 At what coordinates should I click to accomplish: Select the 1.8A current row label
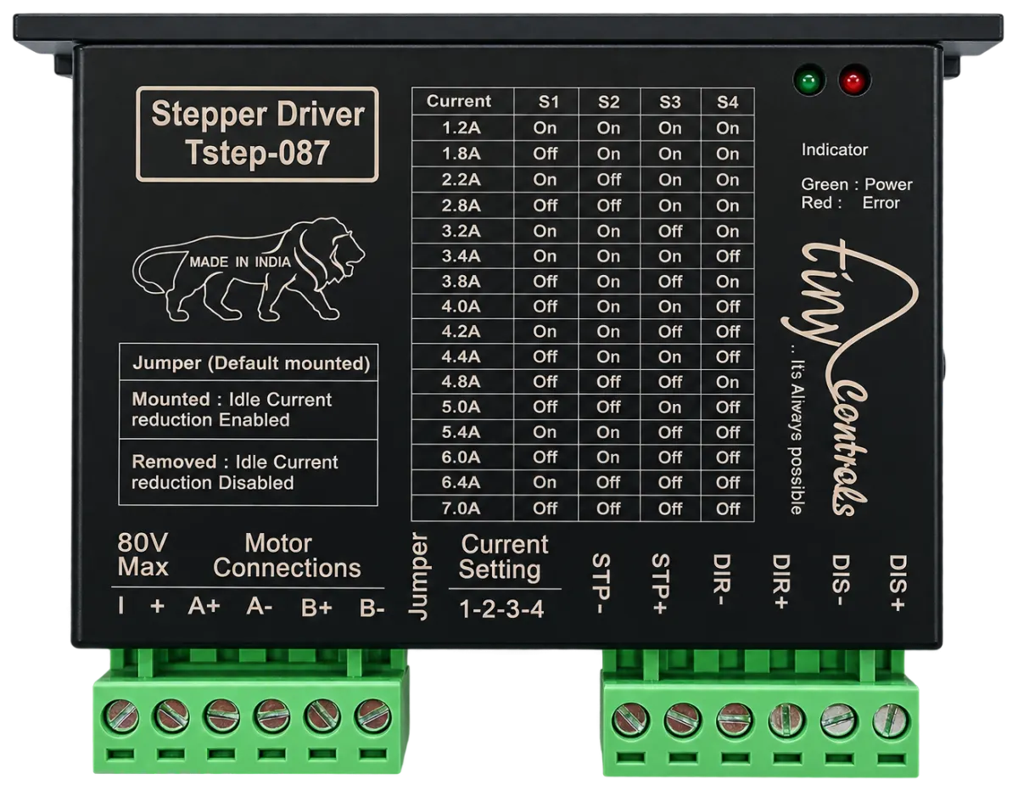click(x=461, y=154)
